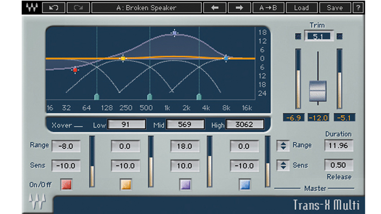The image size is (381, 214).
Task: Click the Waves logo at bottom left
Action: pyautogui.click(x=37, y=201)
